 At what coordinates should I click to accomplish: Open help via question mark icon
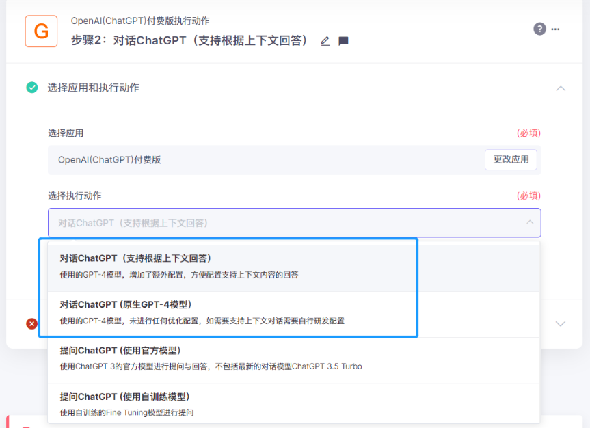coord(539,29)
